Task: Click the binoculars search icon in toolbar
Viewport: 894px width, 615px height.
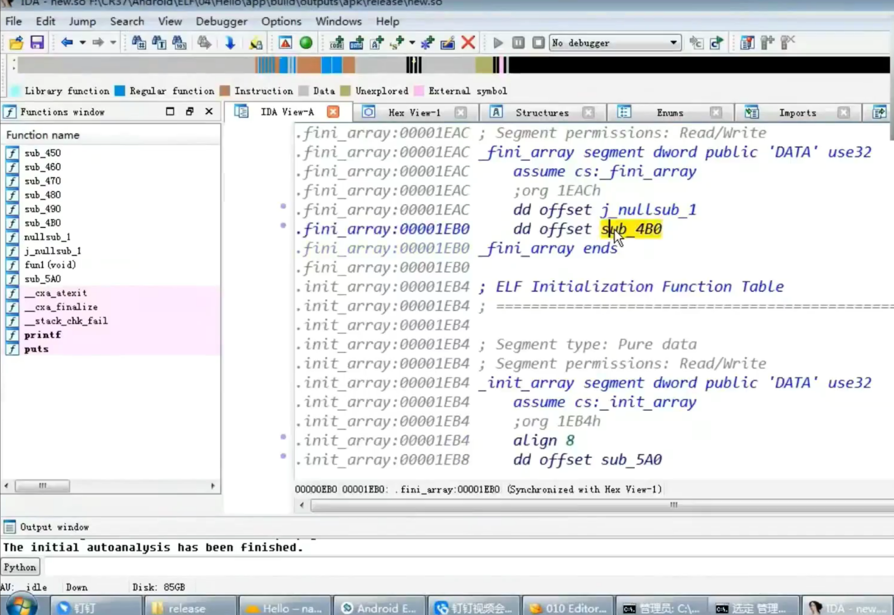Action: click(x=139, y=43)
